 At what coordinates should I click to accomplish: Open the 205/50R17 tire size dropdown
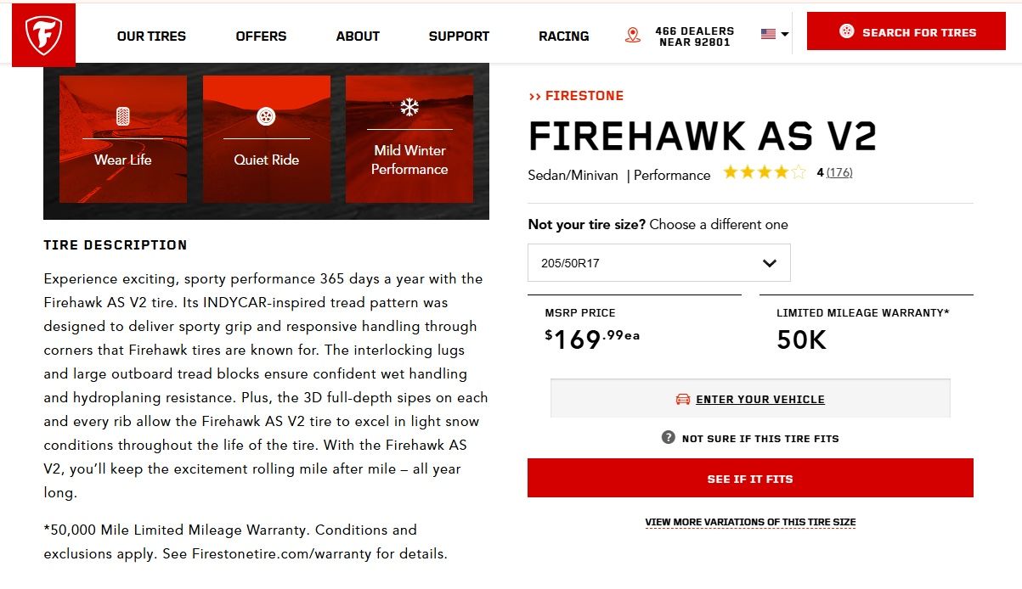click(659, 263)
